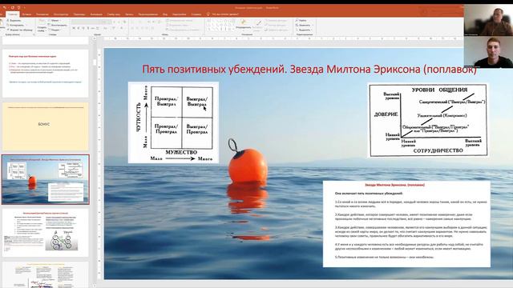Image resolution: width=513 pixels, height=288 pixels.
Task: Click the Вырезать (Cut) command
Action: (13, 20)
